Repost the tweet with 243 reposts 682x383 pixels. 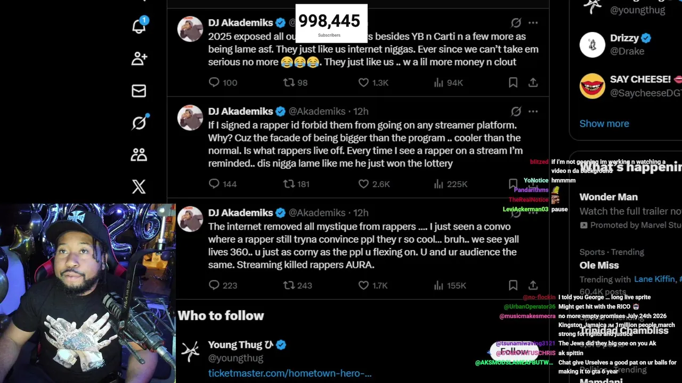pos(289,285)
